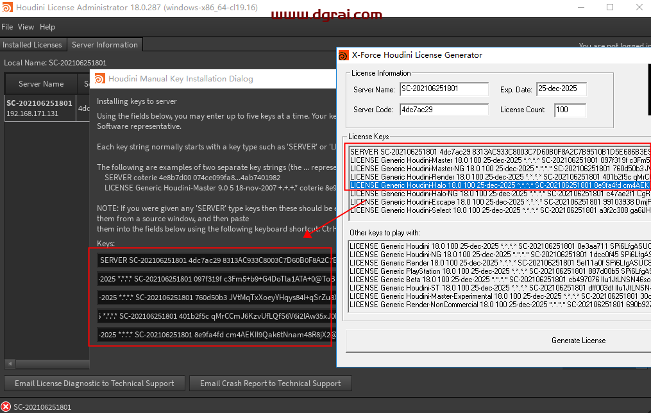Switch to Server Information tab

pos(105,45)
